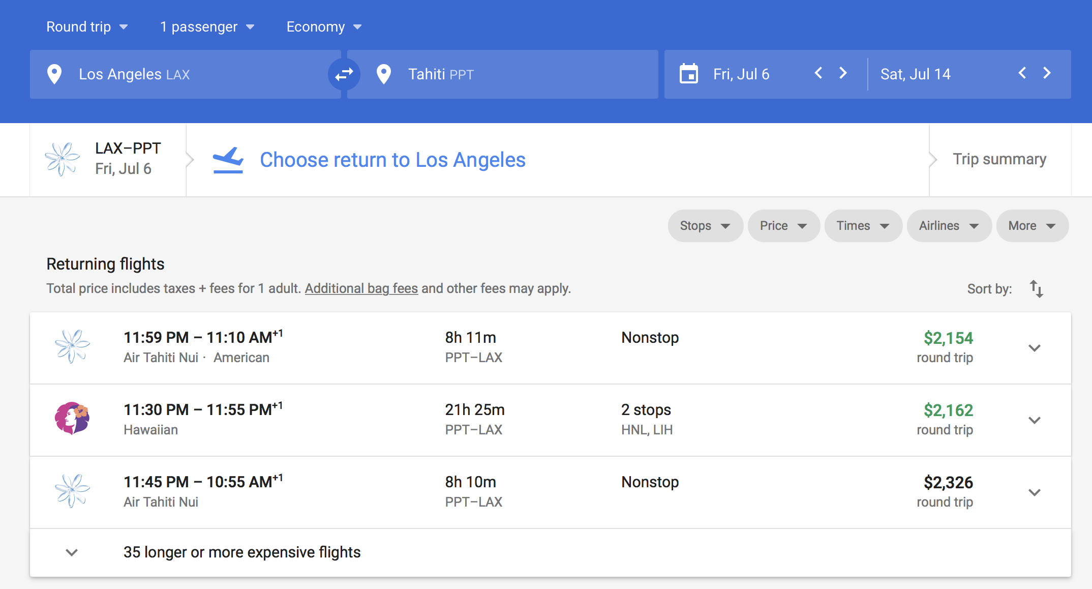1092x589 pixels.
Task: Open the 1 passenger dropdown
Action: click(x=207, y=26)
